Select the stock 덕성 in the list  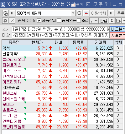(x=6, y=48)
